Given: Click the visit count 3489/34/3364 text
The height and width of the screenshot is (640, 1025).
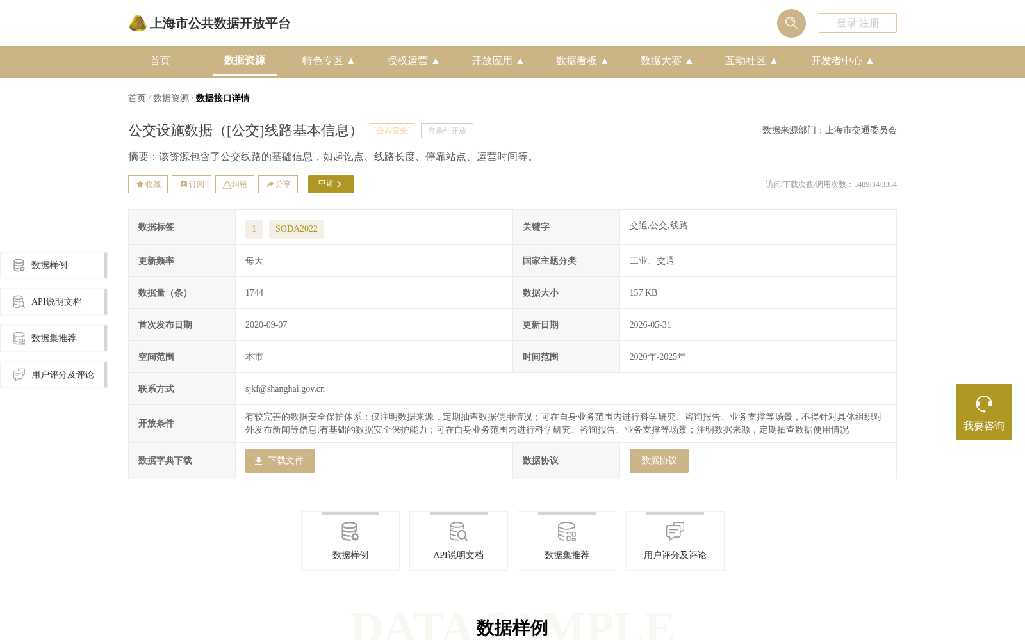Looking at the screenshot, I should pyautogui.click(x=831, y=184).
